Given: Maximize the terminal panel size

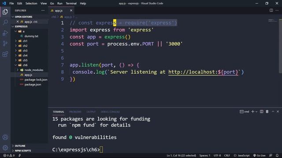Looking at the screenshot, I should pos(273,111).
